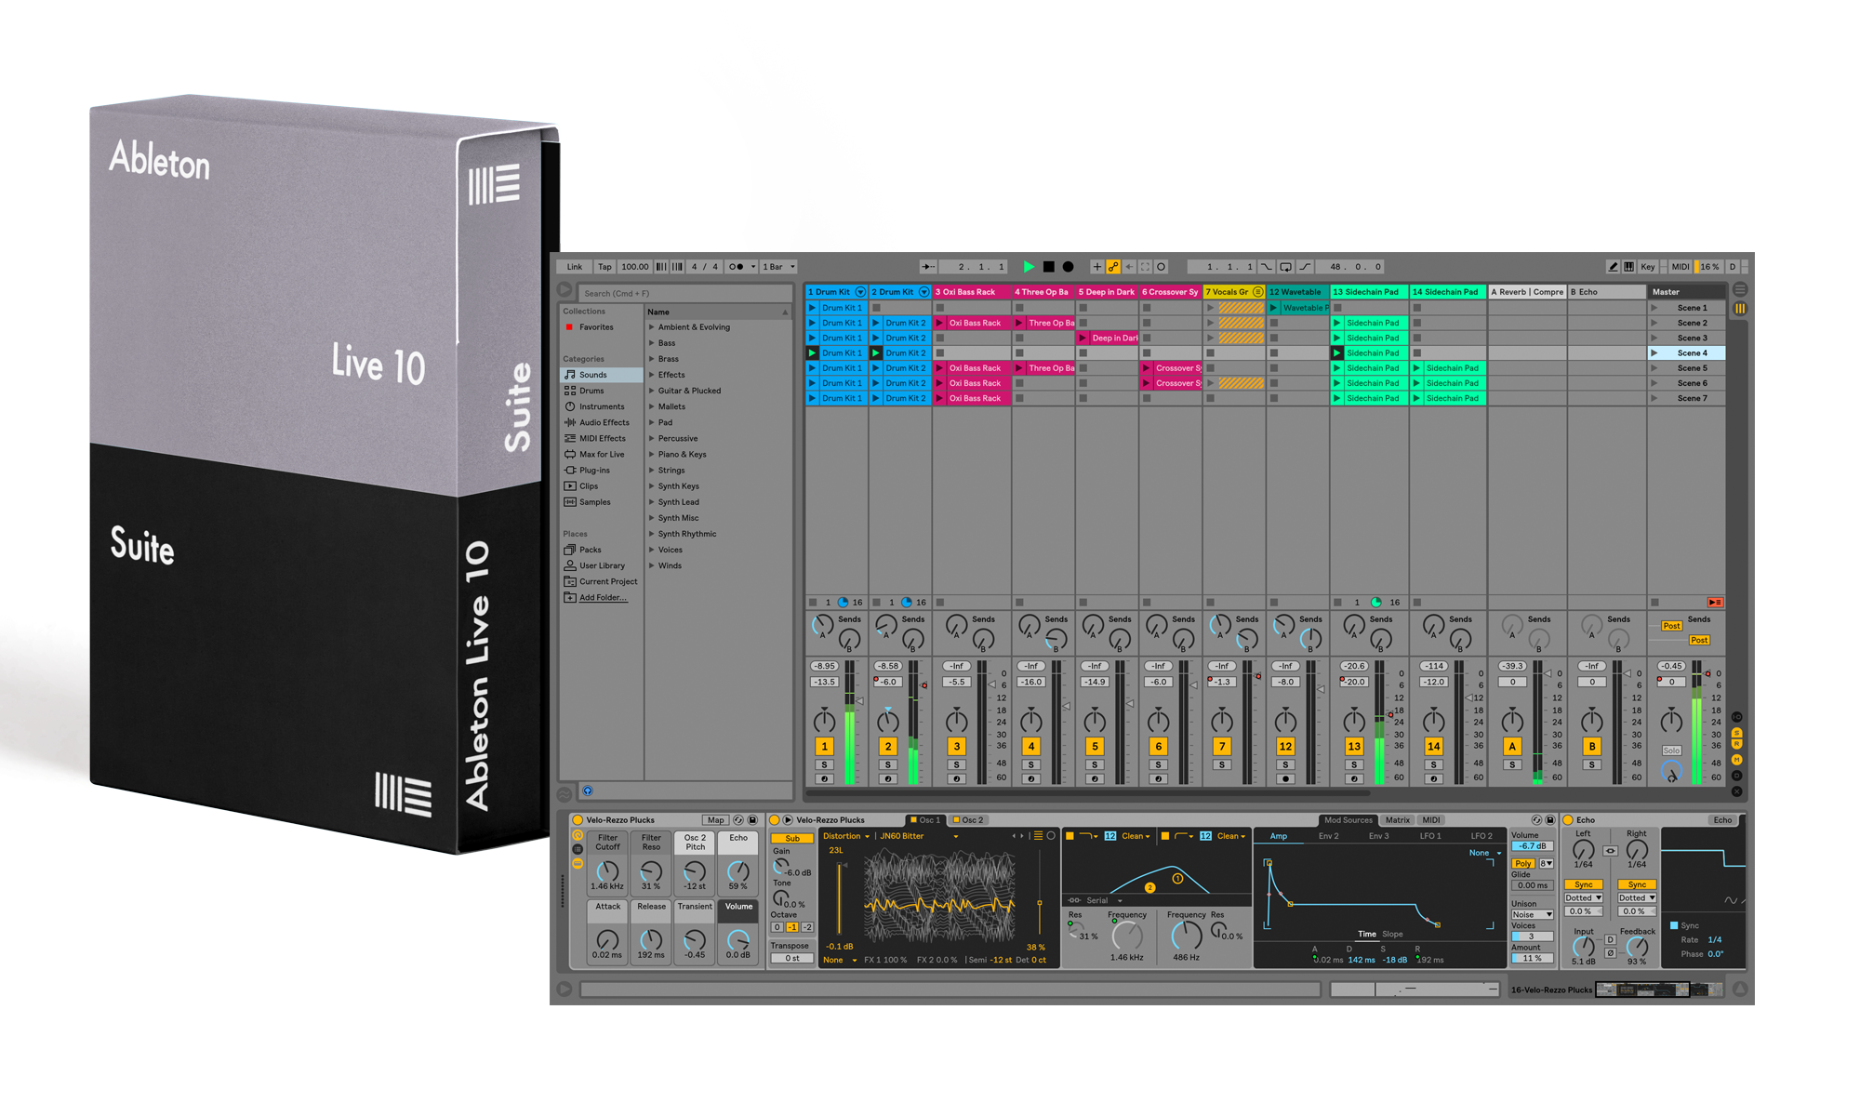Adjust the Filter Cutoff knob

click(607, 872)
